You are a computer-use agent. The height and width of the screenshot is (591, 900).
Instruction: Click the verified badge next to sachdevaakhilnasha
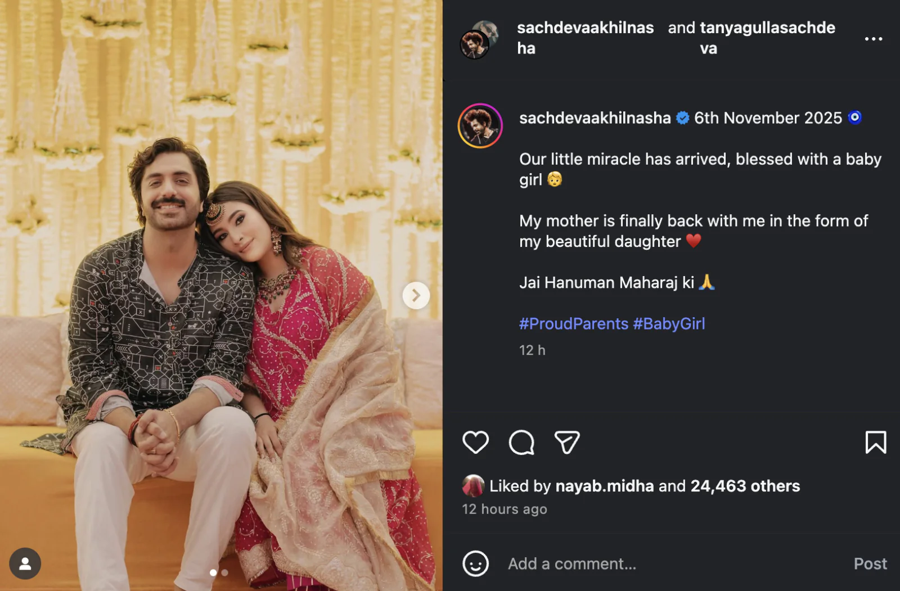682,118
